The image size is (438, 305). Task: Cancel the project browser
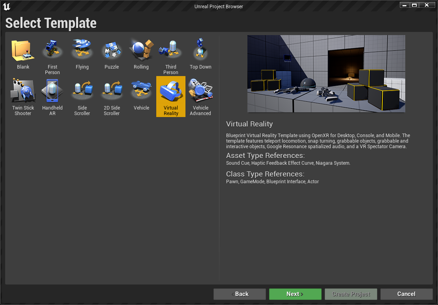tap(406, 294)
